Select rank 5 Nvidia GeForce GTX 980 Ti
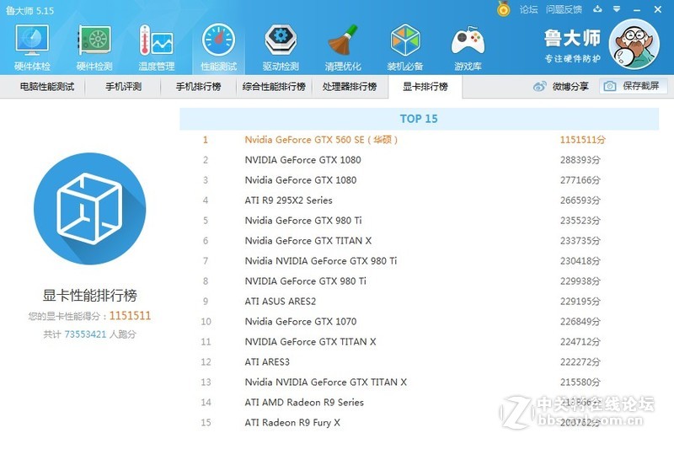 coord(419,221)
